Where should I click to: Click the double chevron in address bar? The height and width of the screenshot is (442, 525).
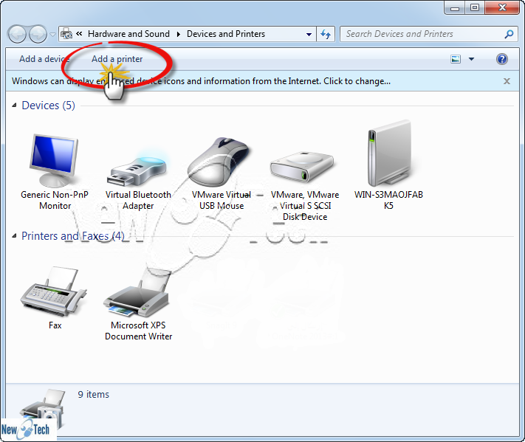pos(79,33)
